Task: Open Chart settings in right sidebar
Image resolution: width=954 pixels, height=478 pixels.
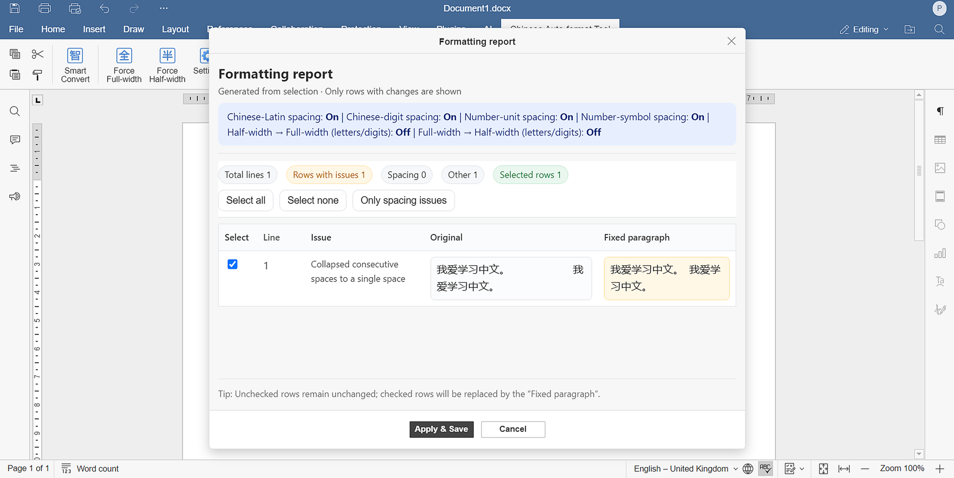Action: click(940, 253)
